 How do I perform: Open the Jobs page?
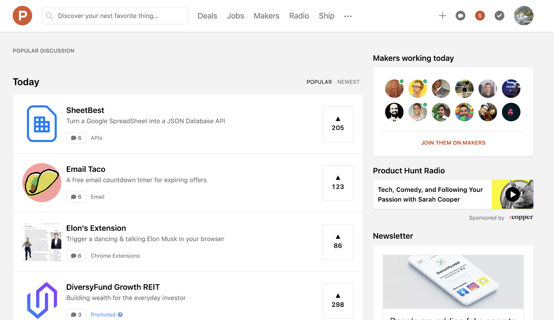235,16
